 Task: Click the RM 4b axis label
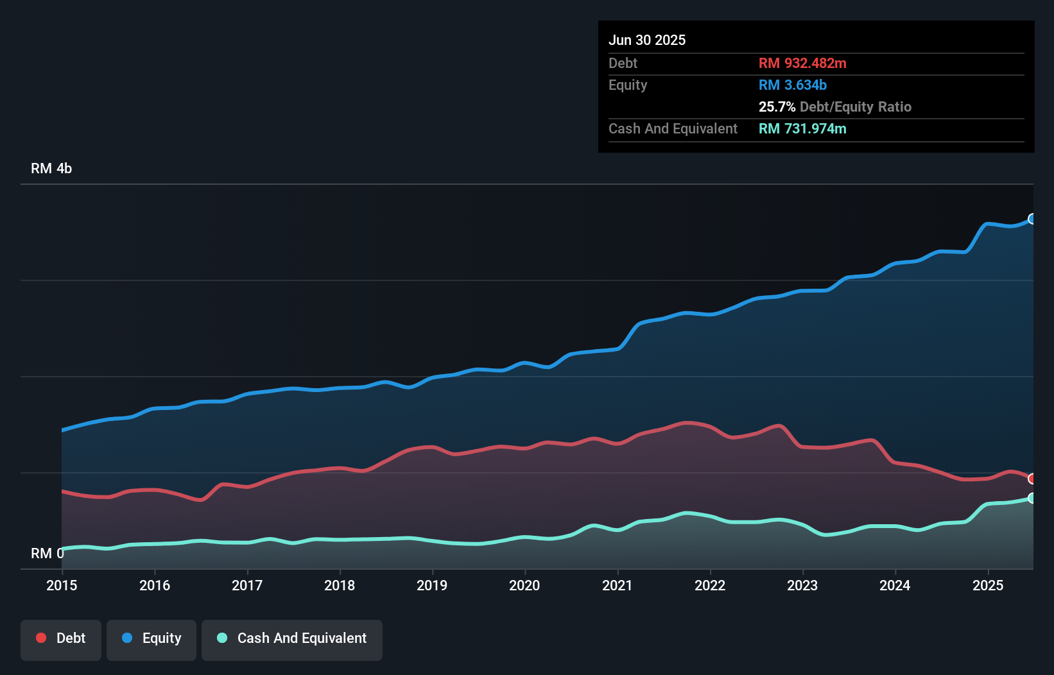click(52, 168)
